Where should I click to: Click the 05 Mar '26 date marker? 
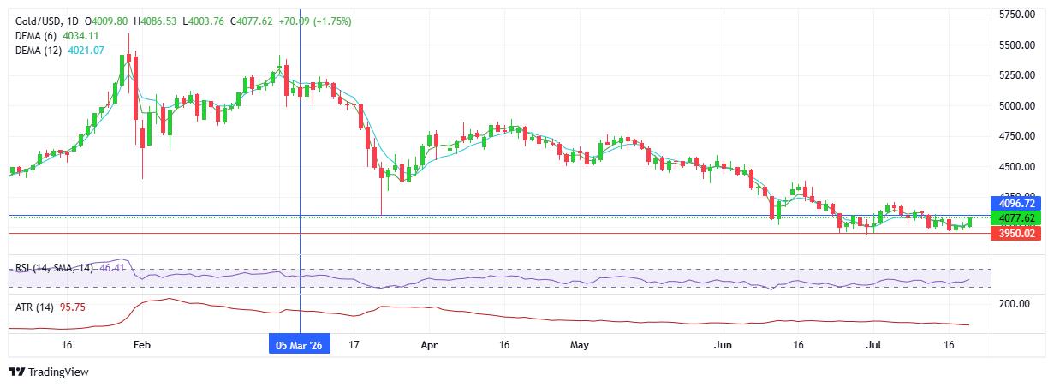pos(300,346)
